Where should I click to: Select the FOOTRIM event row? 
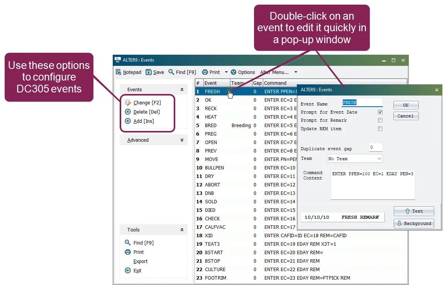[301, 278]
